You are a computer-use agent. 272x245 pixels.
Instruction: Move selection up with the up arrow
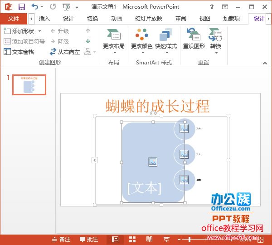point(88,31)
